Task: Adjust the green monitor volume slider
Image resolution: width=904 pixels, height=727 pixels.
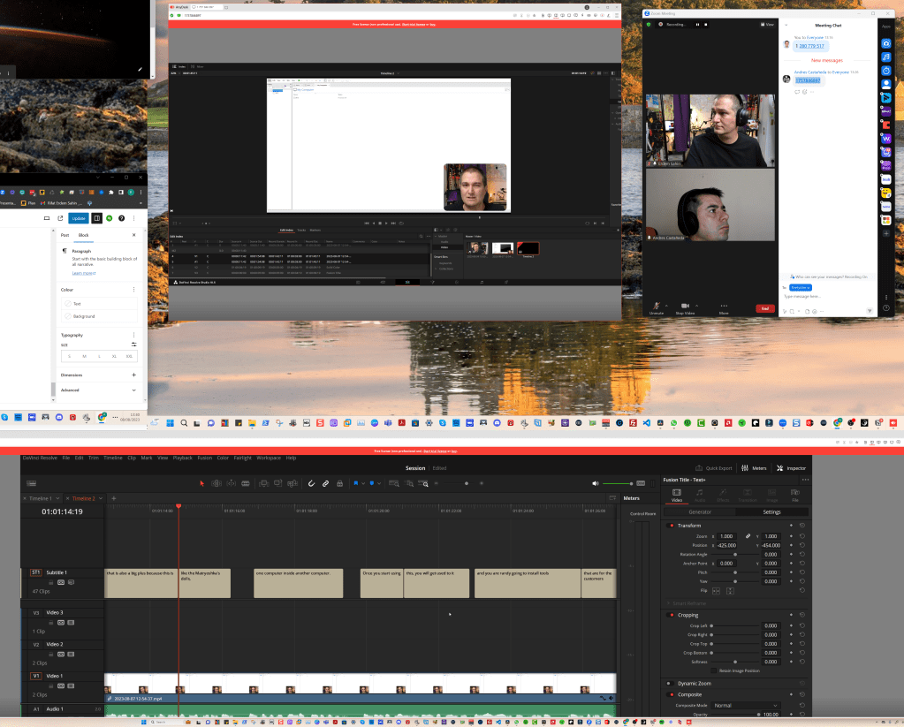Action: coord(618,483)
